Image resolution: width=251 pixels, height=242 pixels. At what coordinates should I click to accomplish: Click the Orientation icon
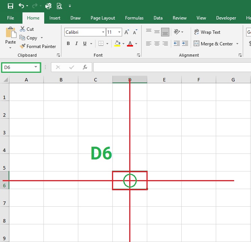click(177, 32)
